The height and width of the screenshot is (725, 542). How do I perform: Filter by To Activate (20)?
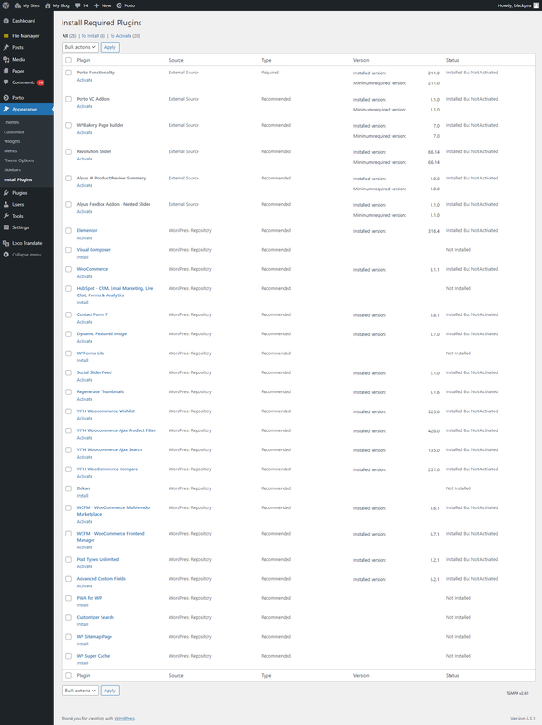click(125, 36)
